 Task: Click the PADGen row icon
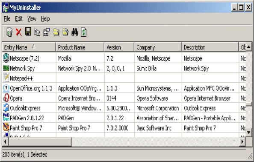pos(6,117)
